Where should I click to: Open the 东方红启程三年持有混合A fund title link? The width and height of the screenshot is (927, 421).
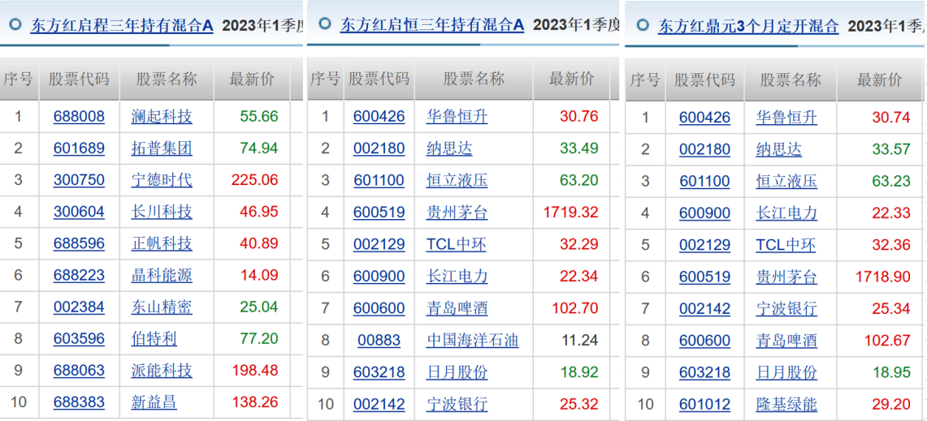click(x=122, y=25)
